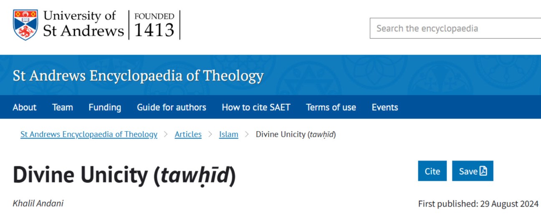The image size is (541, 222).
Task: Click the Founded 1413 logo text
Action: point(154,25)
